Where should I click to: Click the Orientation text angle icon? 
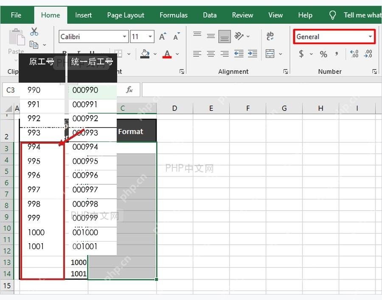239,36
